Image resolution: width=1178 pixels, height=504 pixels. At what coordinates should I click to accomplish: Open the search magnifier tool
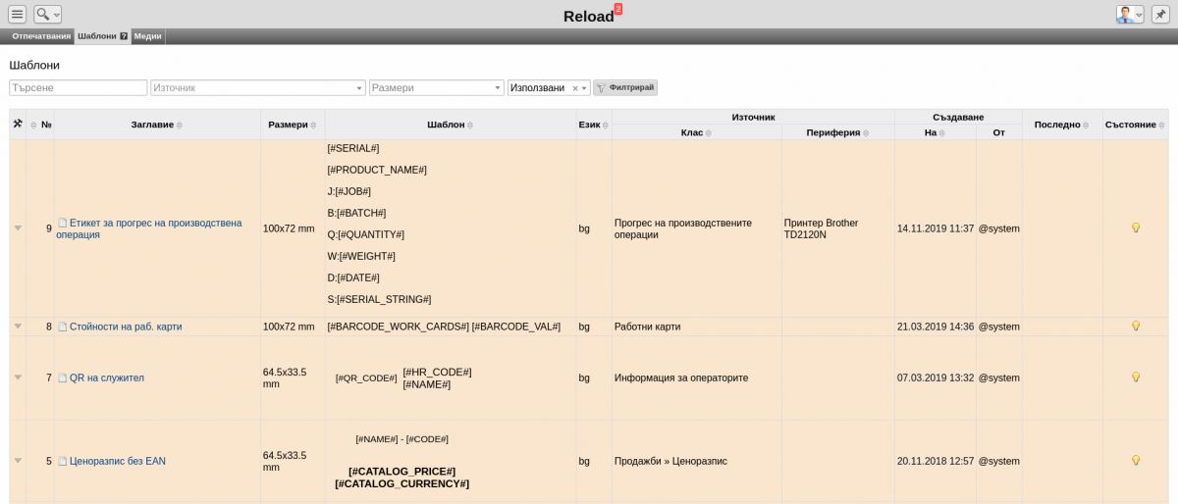tap(47, 14)
